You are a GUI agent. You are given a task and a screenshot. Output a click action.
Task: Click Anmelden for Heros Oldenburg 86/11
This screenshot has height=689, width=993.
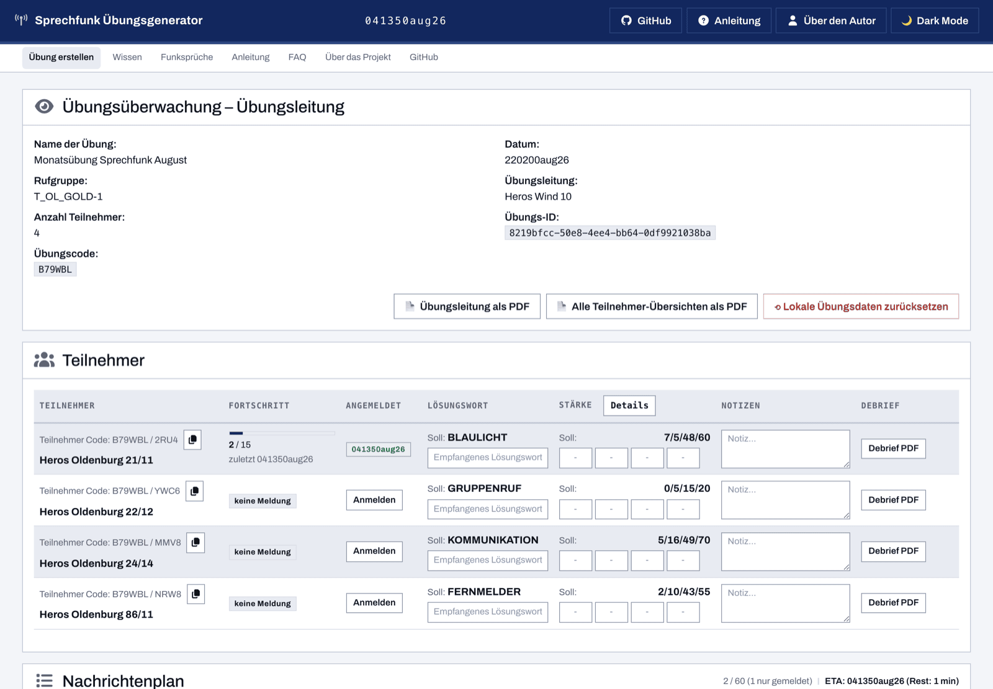(x=374, y=603)
